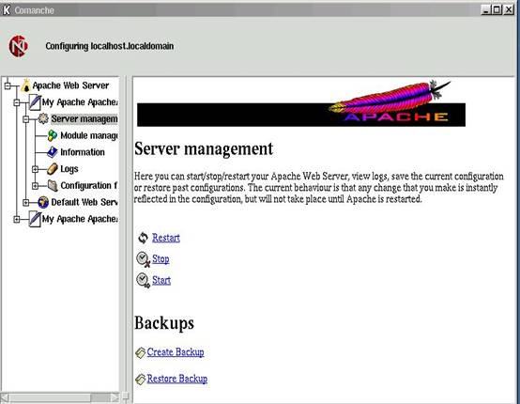The image size is (520, 404).
Task: Select Module management tree item
Action: pyautogui.click(x=89, y=135)
